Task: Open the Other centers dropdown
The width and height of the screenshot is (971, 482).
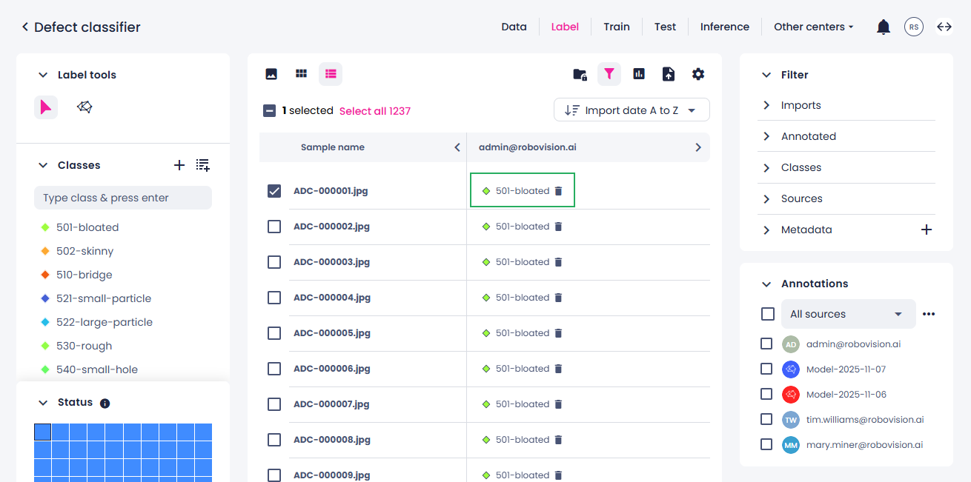Action: point(814,27)
